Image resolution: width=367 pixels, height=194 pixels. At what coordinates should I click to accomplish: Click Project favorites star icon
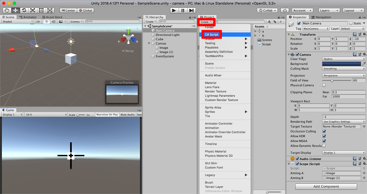click(281, 22)
